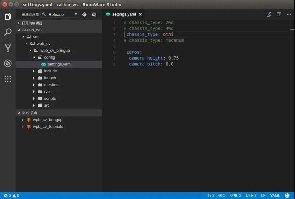Click the commented chassis_type: mecanum line
Screen dimensions: 295x199
[x=154, y=40]
